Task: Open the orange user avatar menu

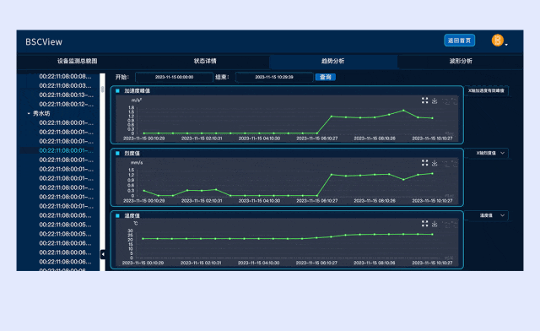Action: coord(498,41)
